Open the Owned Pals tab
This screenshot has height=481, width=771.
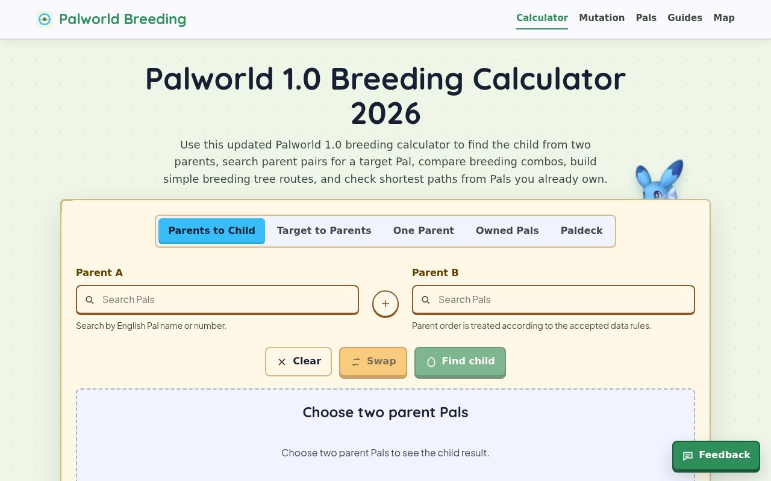pyautogui.click(x=507, y=231)
